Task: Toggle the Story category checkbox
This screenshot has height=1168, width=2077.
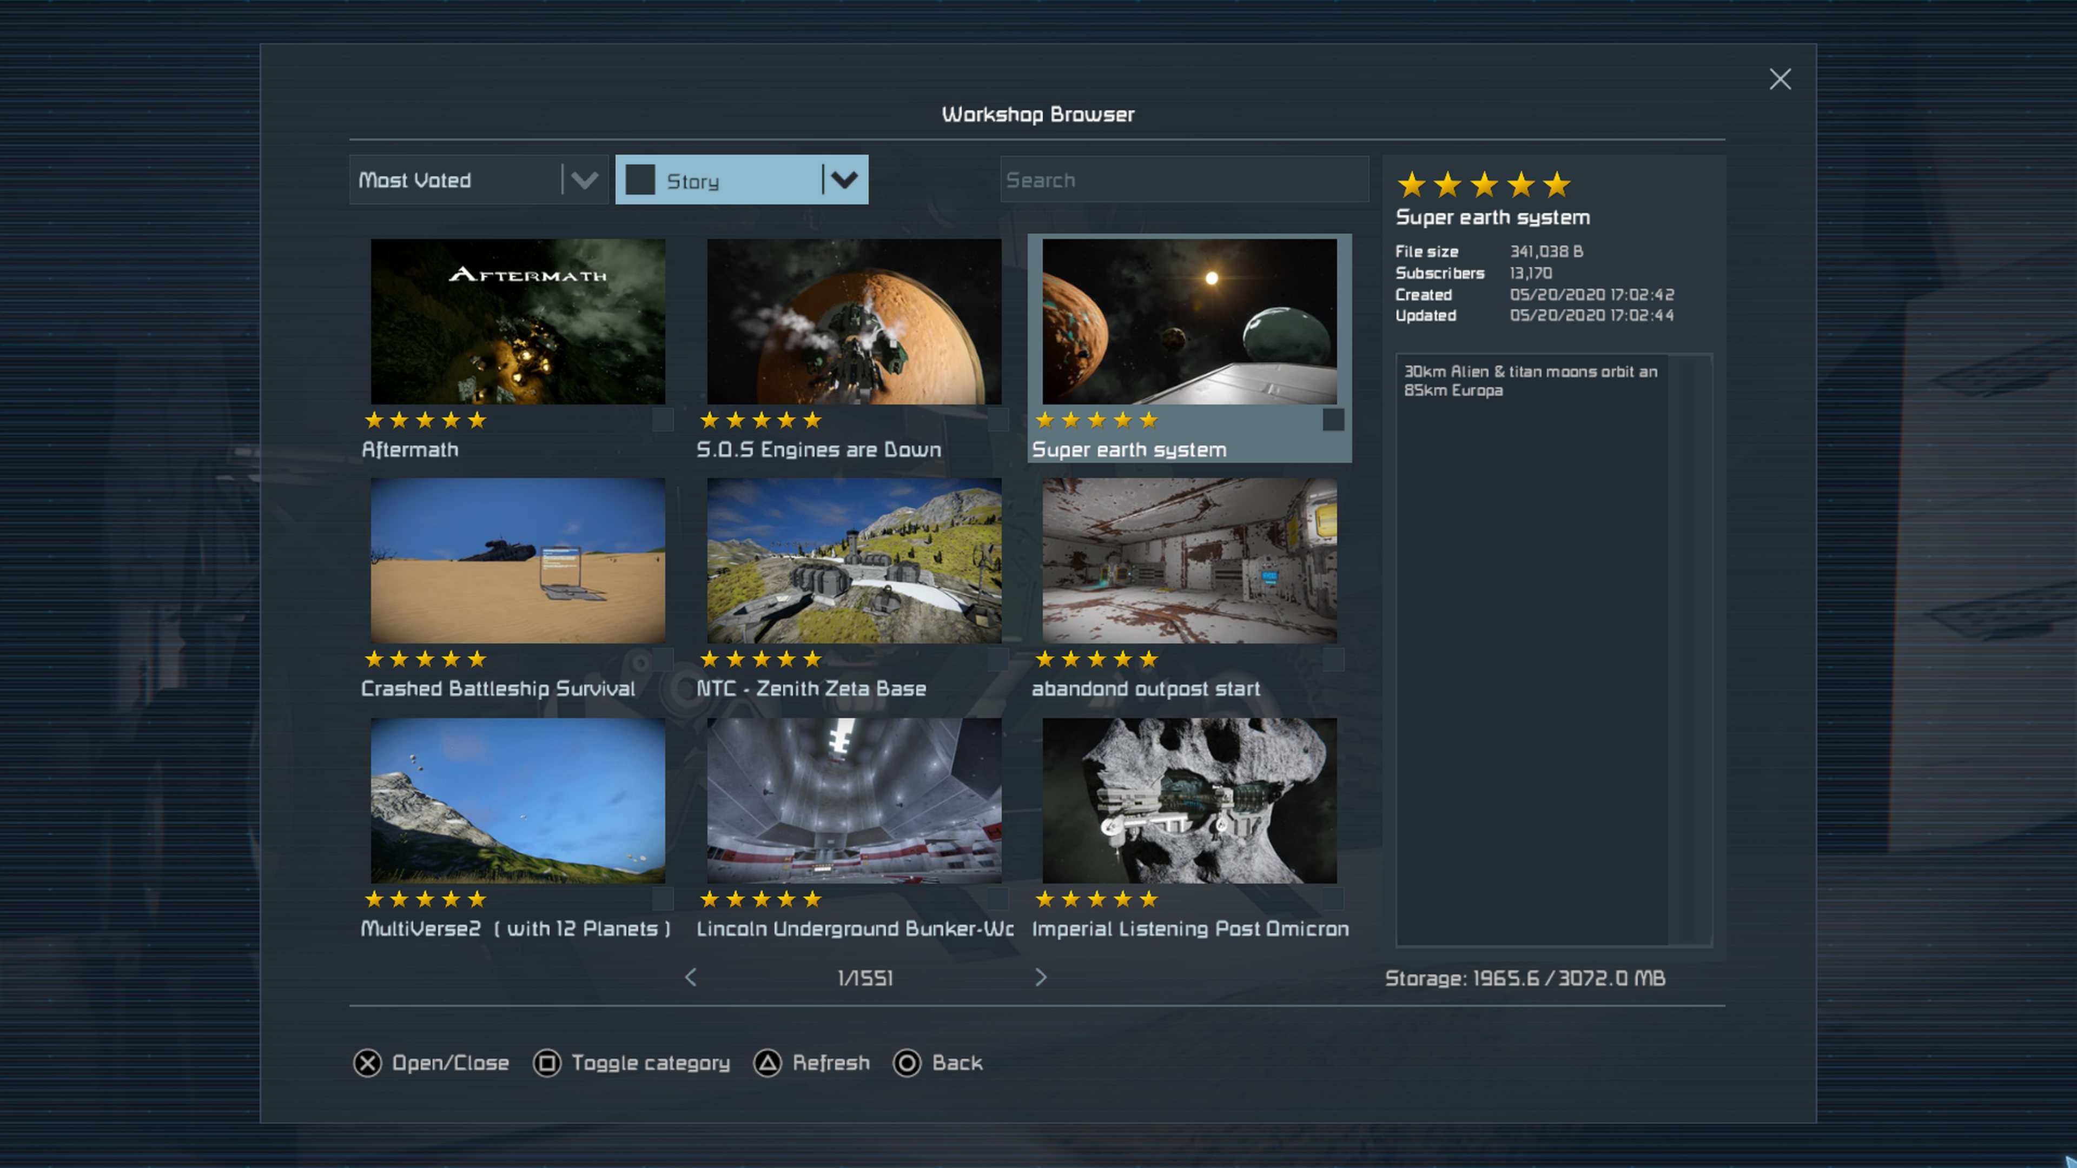Action: point(640,180)
